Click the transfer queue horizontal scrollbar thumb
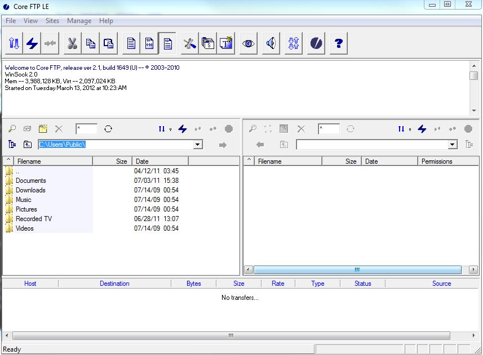The image size is (483, 355). coord(231,335)
